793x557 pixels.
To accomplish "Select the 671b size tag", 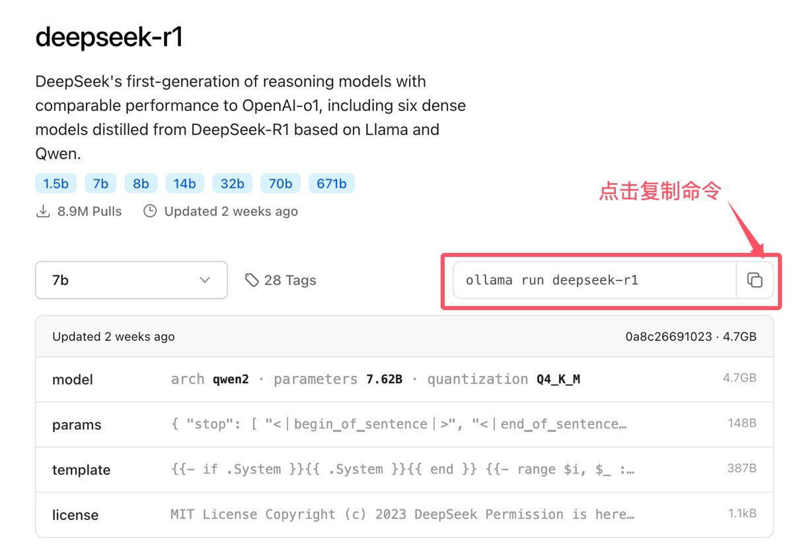I will point(332,184).
